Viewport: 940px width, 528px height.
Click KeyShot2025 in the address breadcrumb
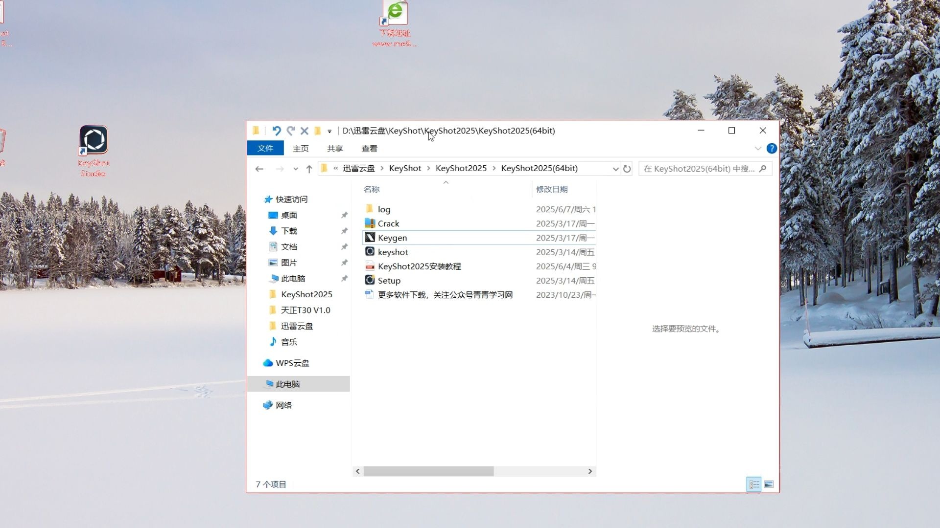point(461,168)
